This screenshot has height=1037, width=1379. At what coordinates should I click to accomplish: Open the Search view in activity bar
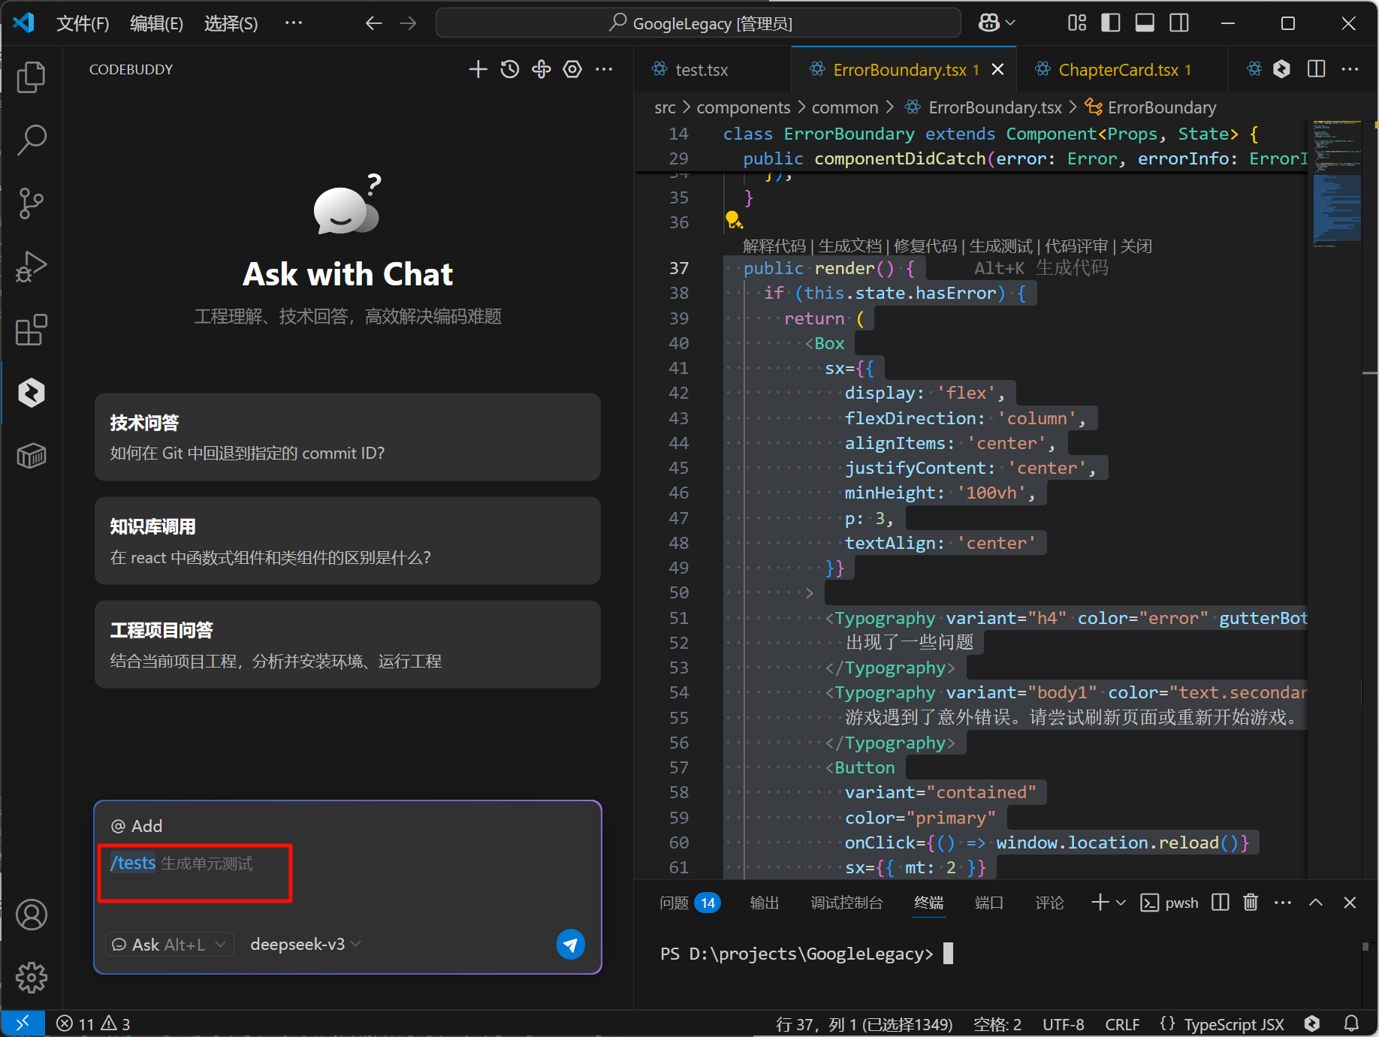coord(31,140)
